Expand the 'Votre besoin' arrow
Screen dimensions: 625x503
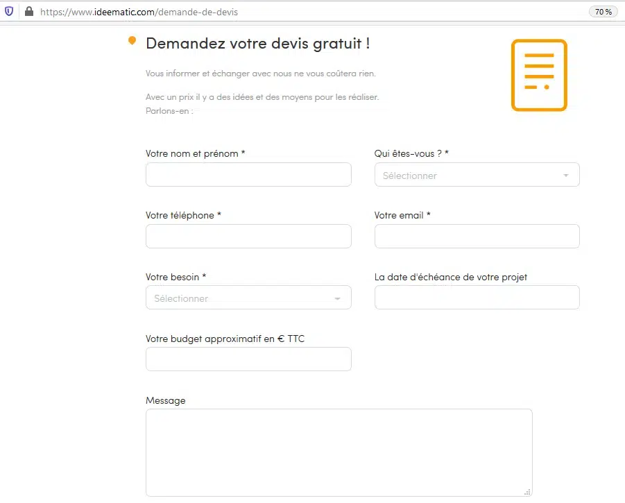click(337, 298)
